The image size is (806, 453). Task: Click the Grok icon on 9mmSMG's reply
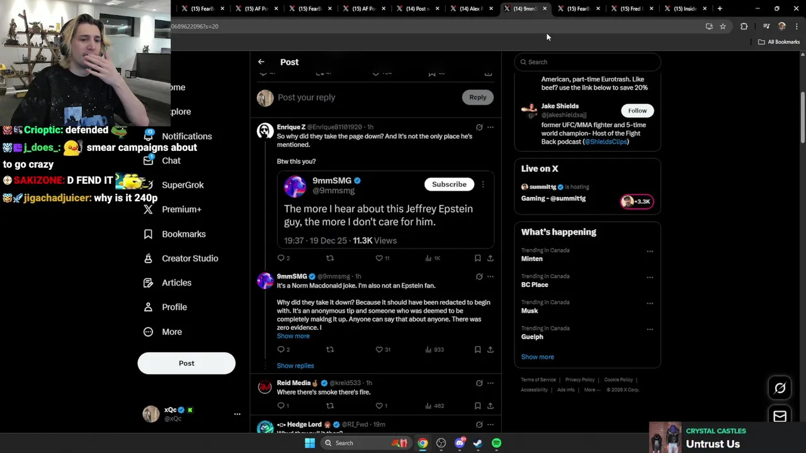[479, 276]
